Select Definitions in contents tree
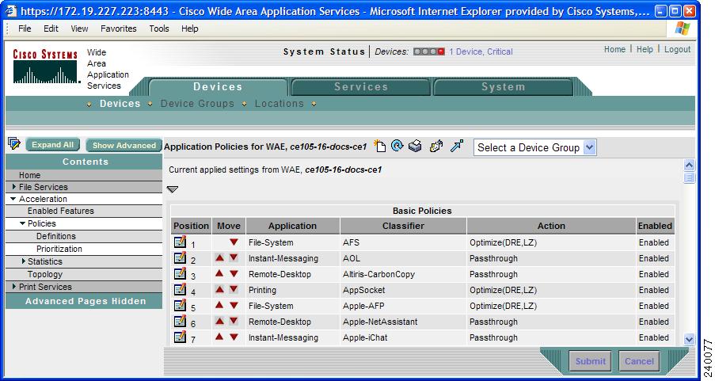Screen dimensions: 715x381 (x=56, y=236)
